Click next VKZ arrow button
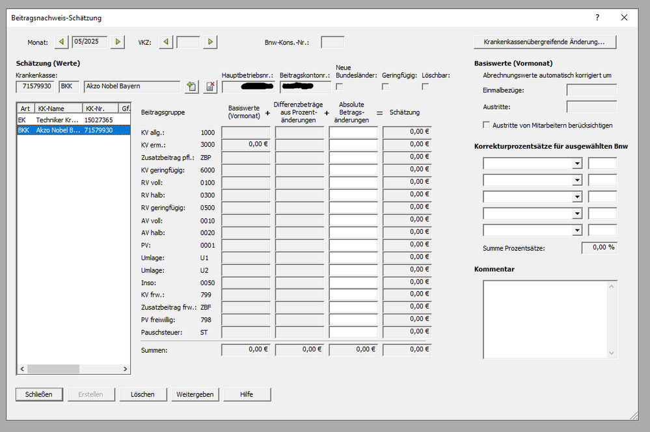The height and width of the screenshot is (432, 650). (210, 42)
